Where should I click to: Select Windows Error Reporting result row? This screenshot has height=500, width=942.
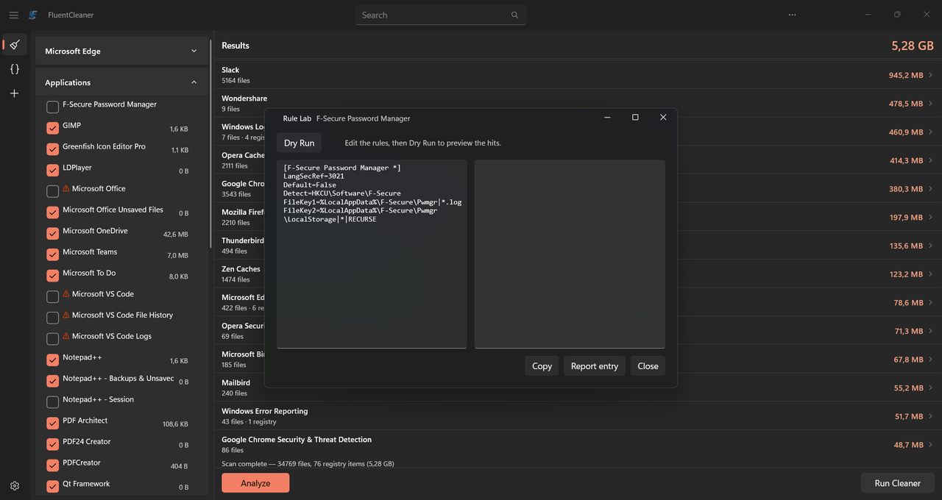tap(578, 416)
